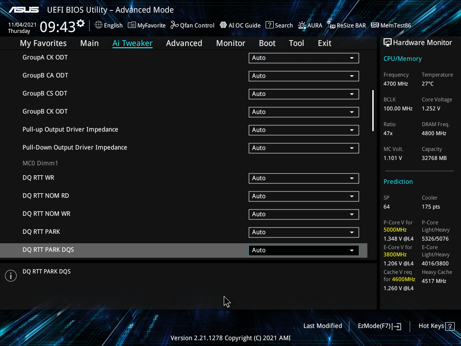Open Hot Keys help label
Viewport: 461px width, 346px height.
point(431,326)
